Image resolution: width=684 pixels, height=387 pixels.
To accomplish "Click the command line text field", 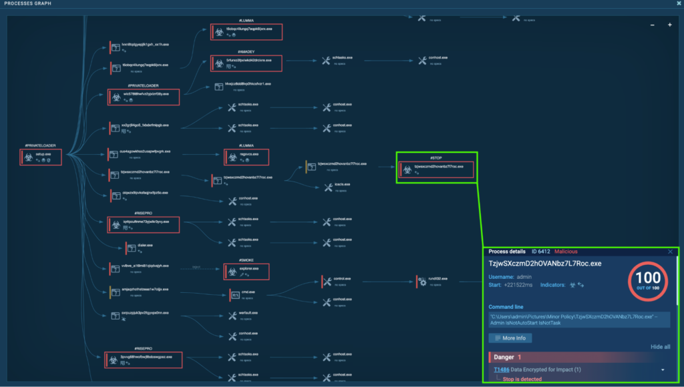I will (x=578, y=319).
